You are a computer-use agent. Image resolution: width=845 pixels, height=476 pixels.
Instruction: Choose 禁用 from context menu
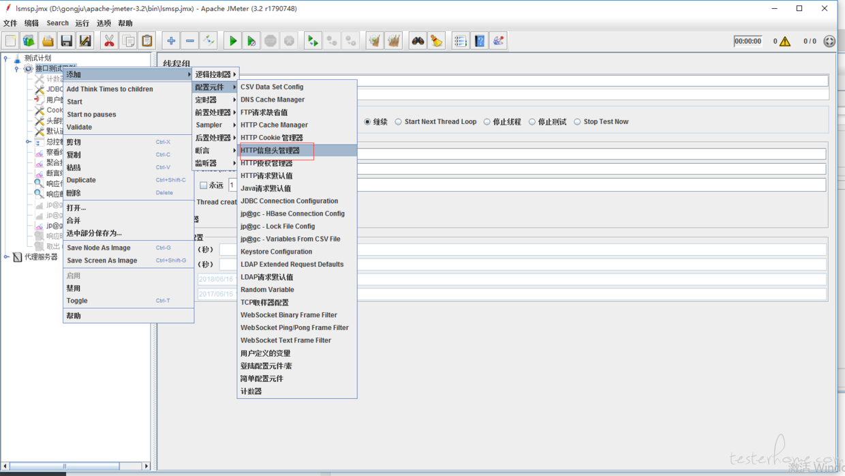pyautogui.click(x=128, y=288)
